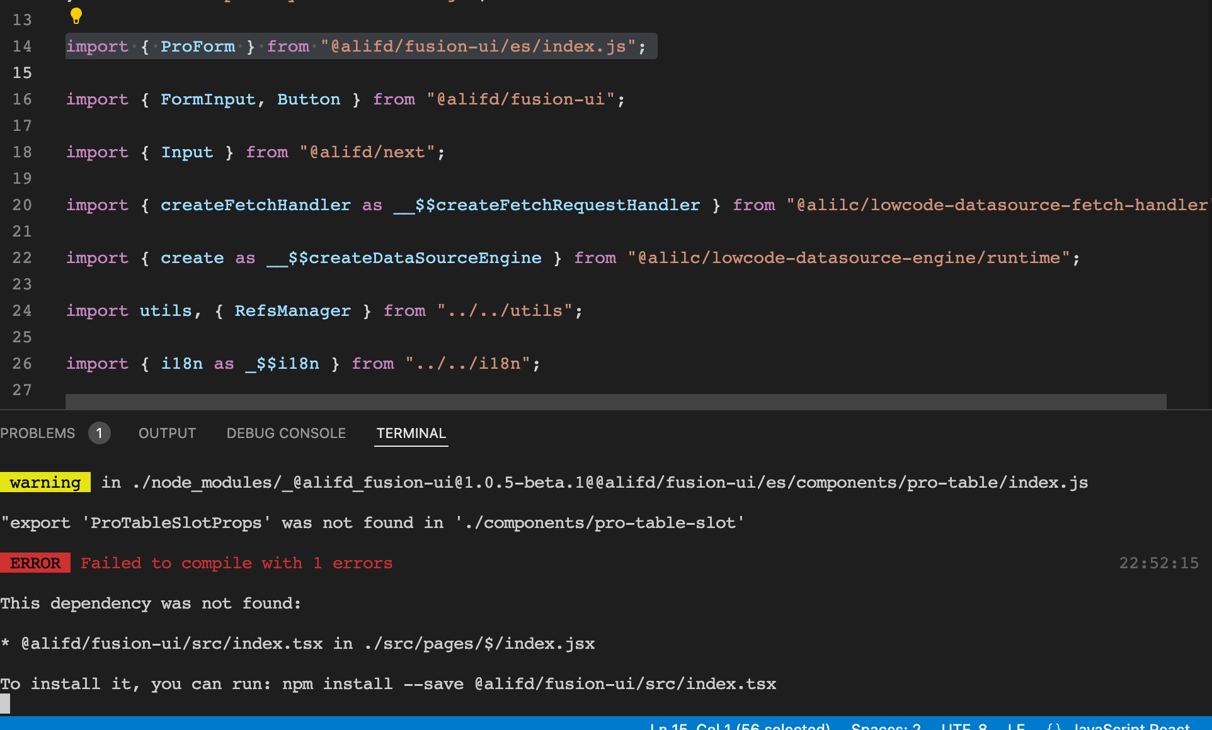
Task: Click the "../../utils" path string
Action: (505, 311)
